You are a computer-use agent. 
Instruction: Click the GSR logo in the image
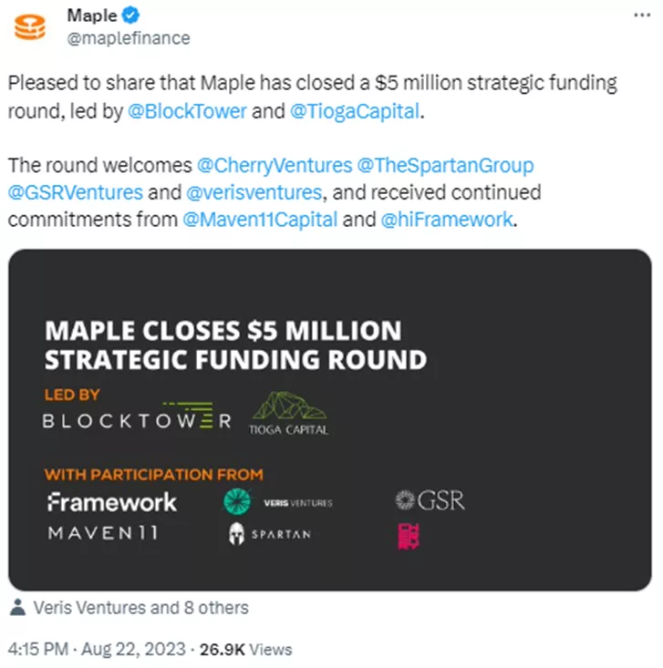[430, 500]
